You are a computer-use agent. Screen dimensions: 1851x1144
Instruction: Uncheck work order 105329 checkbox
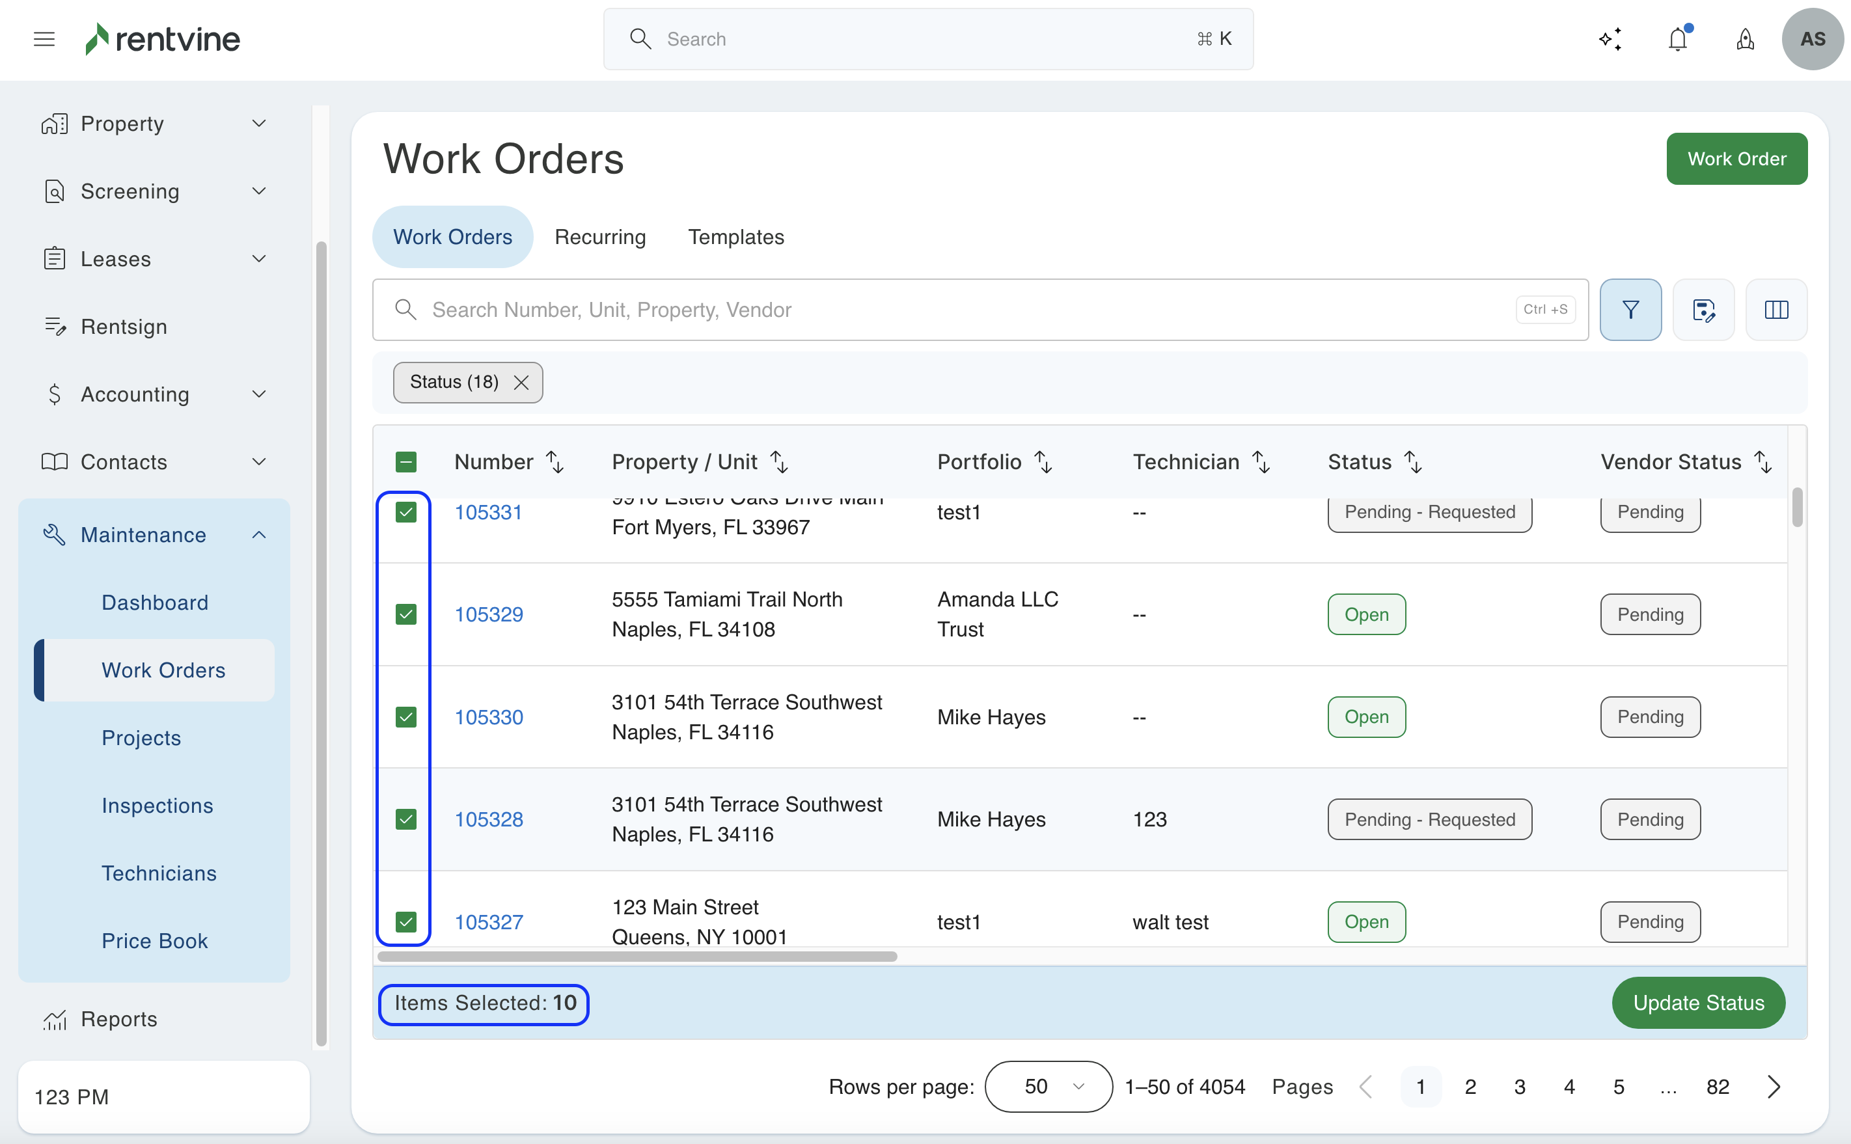(x=406, y=614)
